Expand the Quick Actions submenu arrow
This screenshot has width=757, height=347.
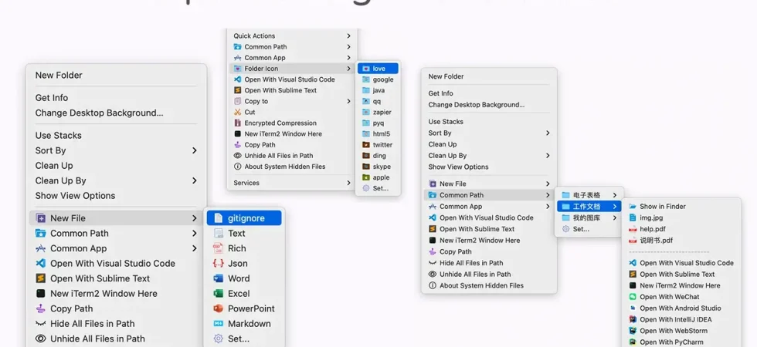(x=348, y=35)
